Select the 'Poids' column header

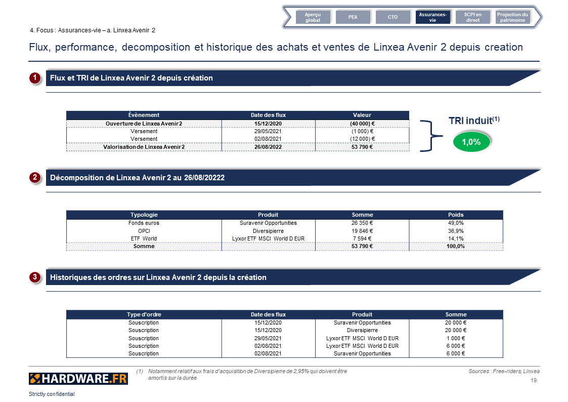tap(456, 215)
